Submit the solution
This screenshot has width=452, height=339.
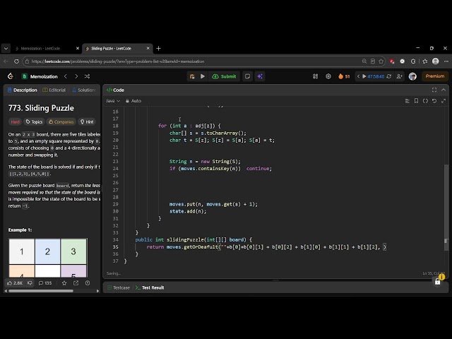click(x=224, y=76)
